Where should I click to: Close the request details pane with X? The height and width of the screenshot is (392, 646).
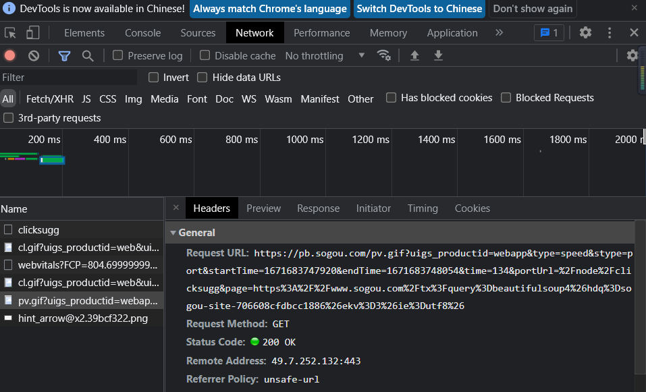(176, 208)
